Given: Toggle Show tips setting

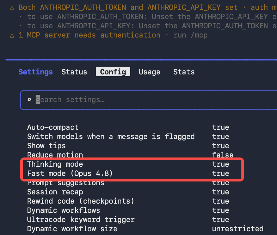Looking at the screenshot, I should [x=128, y=146].
